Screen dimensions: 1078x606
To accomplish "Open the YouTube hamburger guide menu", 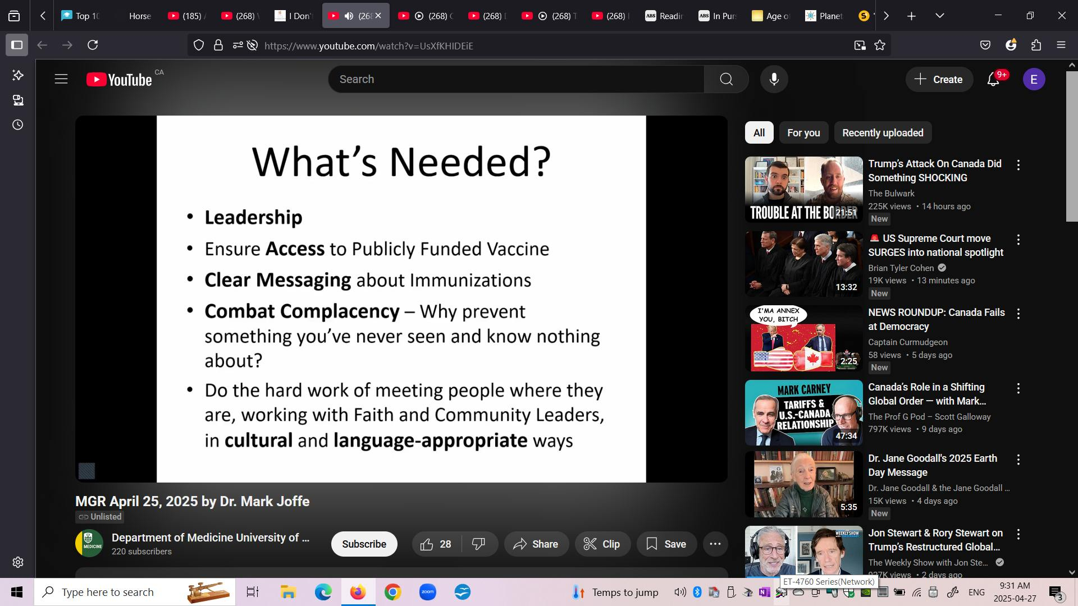I will [x=61, y=79].
